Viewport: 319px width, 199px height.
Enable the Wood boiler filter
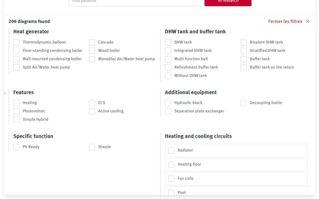pos(92,51)
